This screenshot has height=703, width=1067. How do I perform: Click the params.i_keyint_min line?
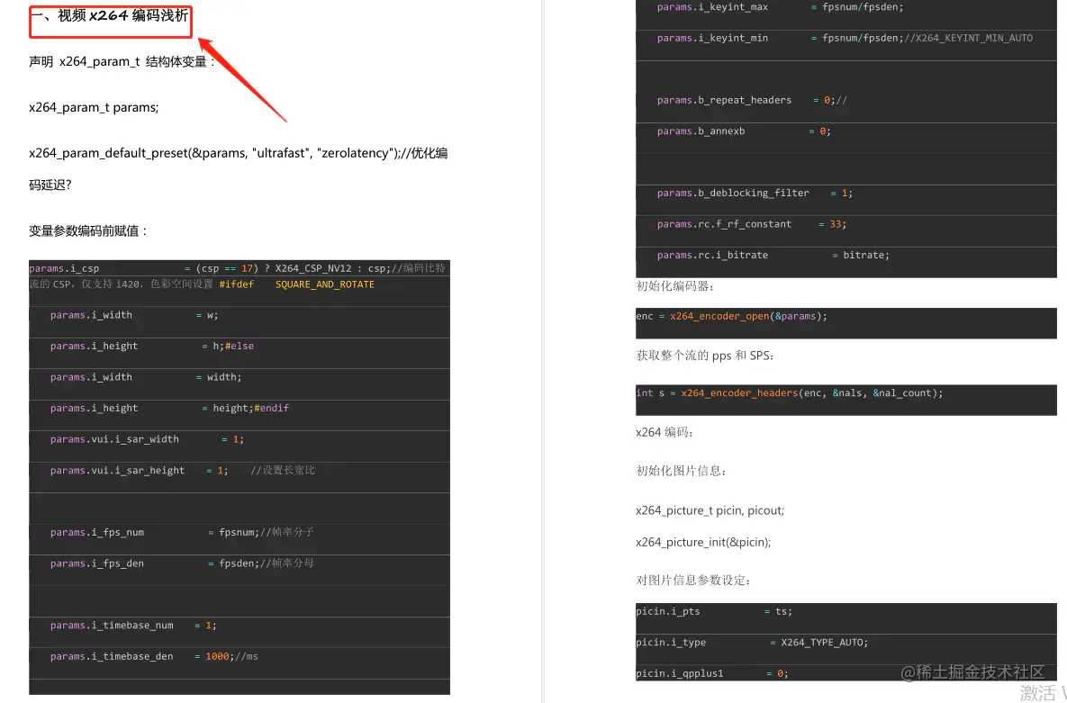click(x=845, y=38)
